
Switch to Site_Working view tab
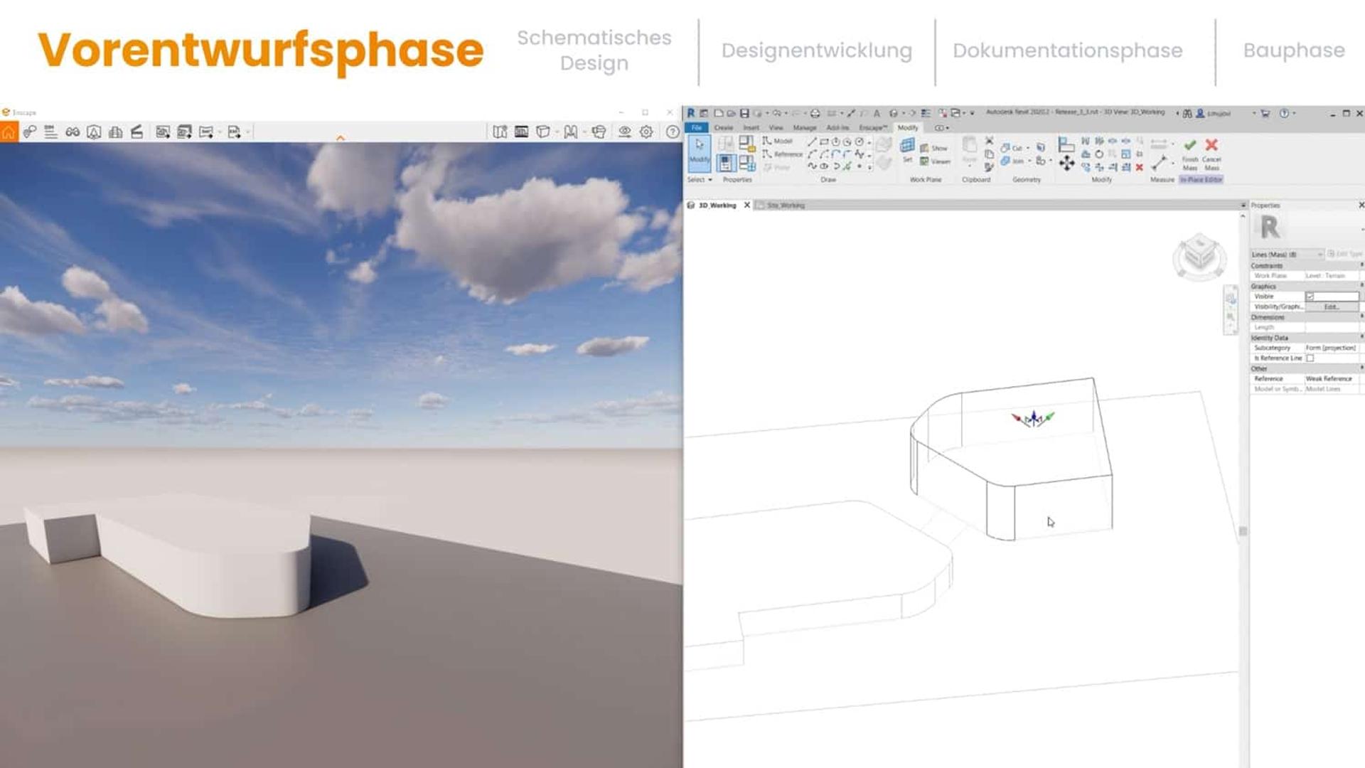786,206
